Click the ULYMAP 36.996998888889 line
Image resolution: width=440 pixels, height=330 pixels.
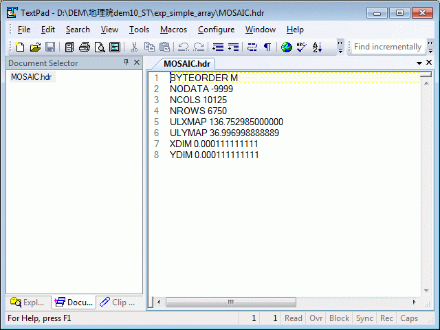click(x=224, y=133)
